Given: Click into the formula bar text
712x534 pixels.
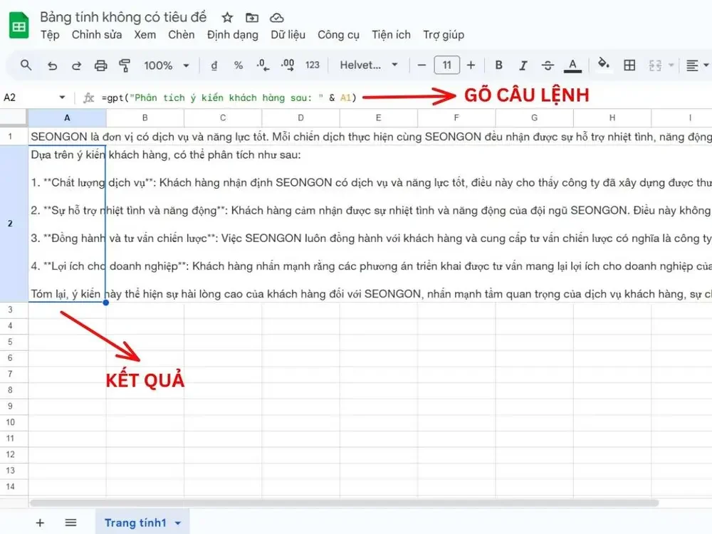Looking at the screenshot, I should click(229, 98).
